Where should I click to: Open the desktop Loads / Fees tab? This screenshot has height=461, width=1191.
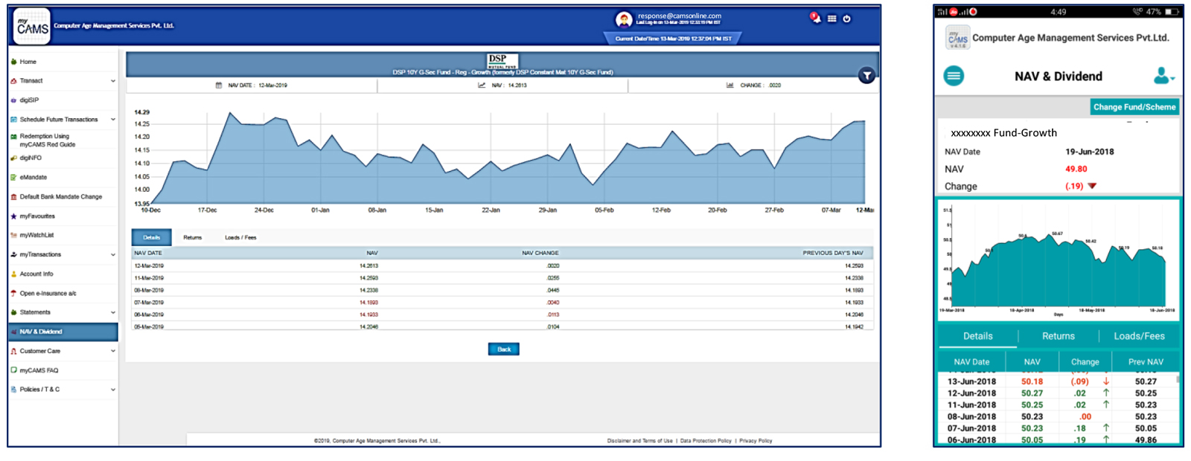click(x=240, y=238)
